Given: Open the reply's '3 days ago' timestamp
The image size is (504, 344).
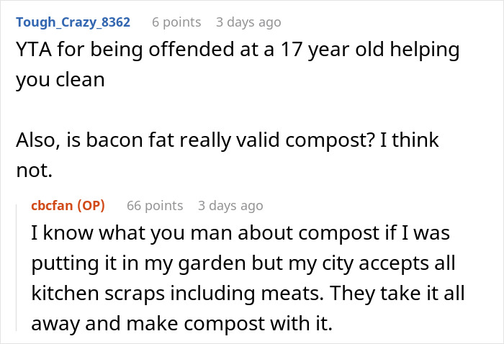Looking at the screenshot, I should (230, 205).
